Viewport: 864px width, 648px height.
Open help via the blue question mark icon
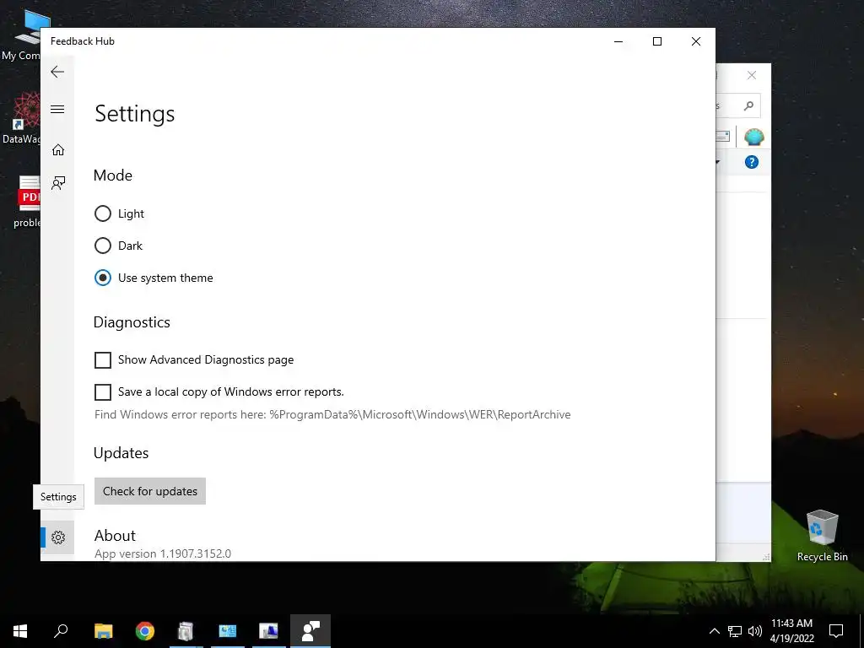coord(752,162)
